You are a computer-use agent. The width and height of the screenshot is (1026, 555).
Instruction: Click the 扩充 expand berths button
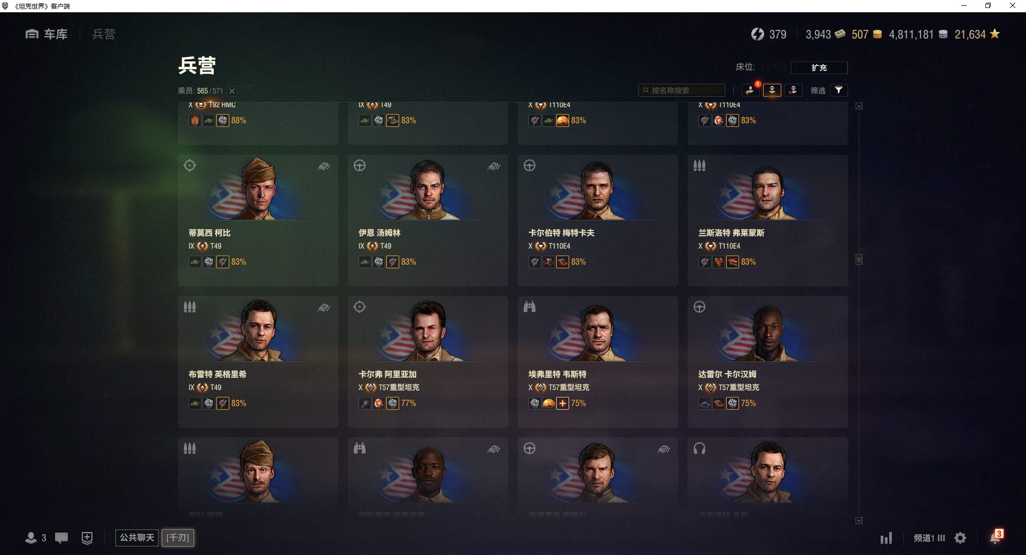coord(819,68)
